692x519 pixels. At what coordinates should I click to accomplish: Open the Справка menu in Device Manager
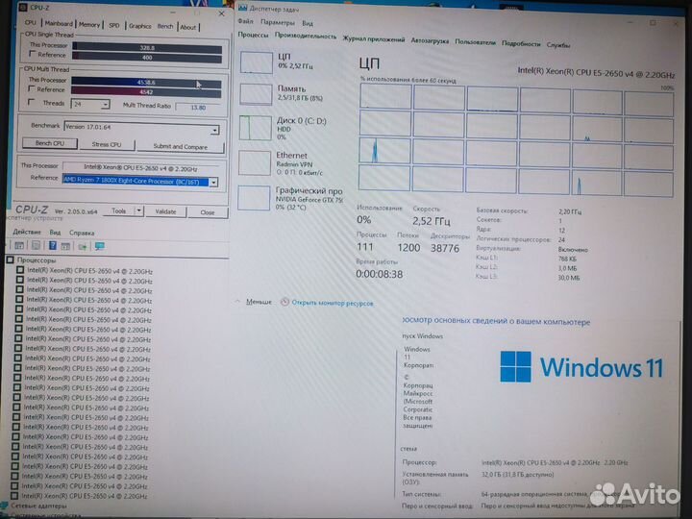82,233
